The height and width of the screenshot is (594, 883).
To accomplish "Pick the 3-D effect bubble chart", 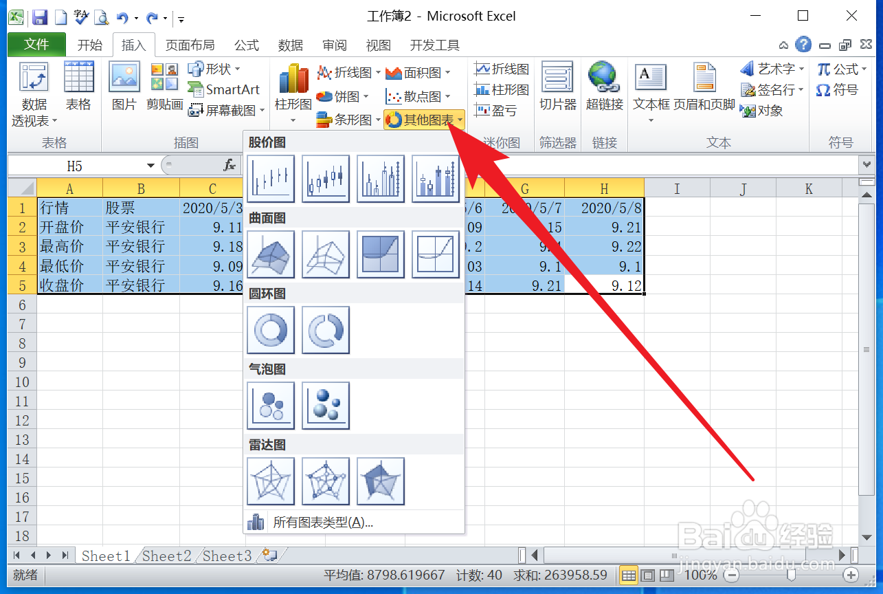I will pyautogui.click(x=326, y=406).
